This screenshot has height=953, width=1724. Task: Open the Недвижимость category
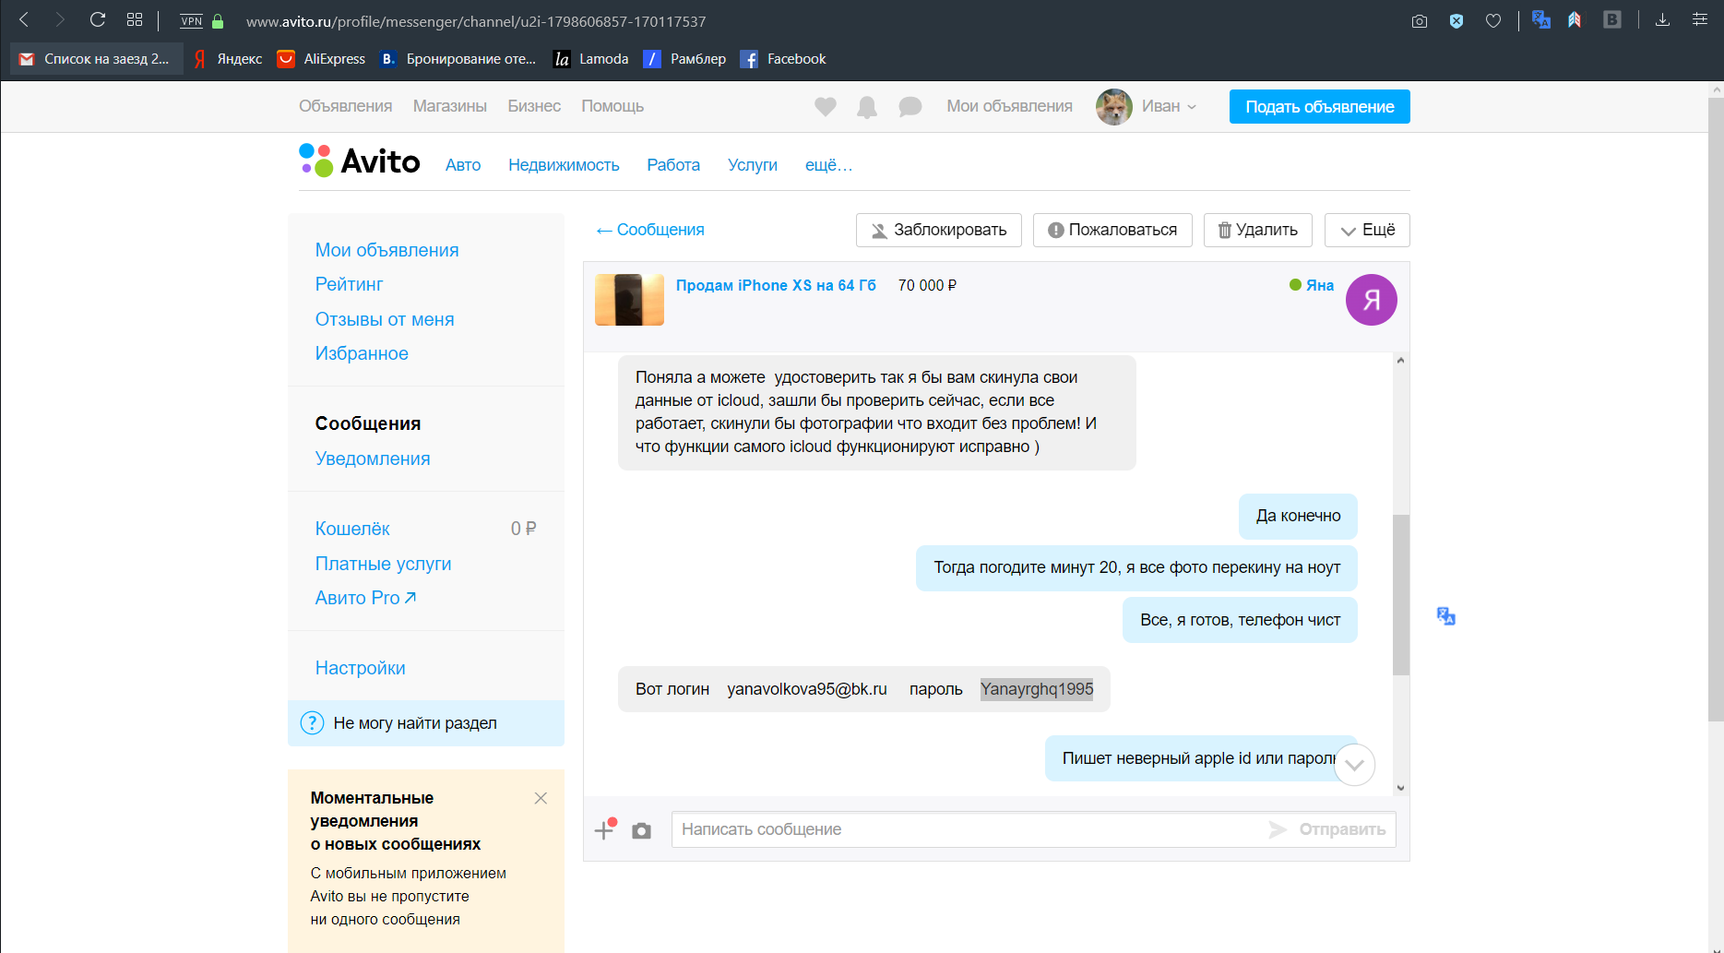pos(564,165)
